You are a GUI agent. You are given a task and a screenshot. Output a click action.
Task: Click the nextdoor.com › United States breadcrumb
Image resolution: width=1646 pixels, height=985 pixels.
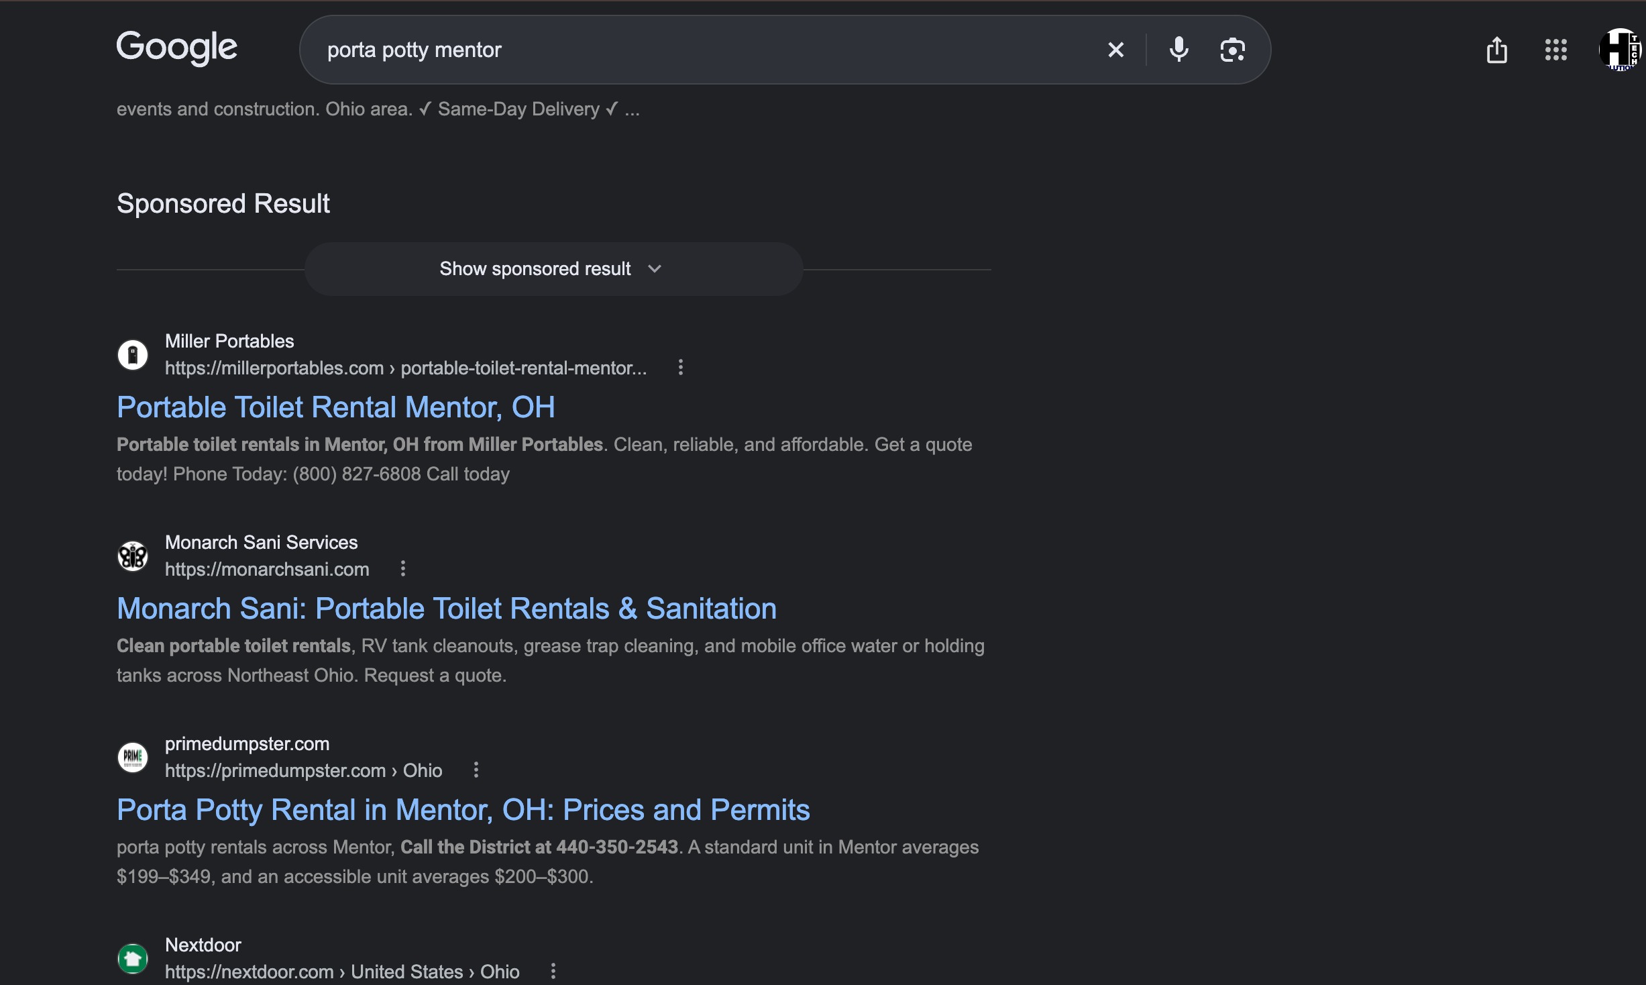342,972
